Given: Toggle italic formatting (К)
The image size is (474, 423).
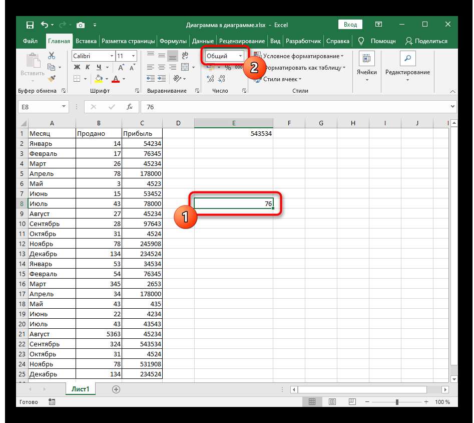Looking at the screenshot, I should coord(88,67).
